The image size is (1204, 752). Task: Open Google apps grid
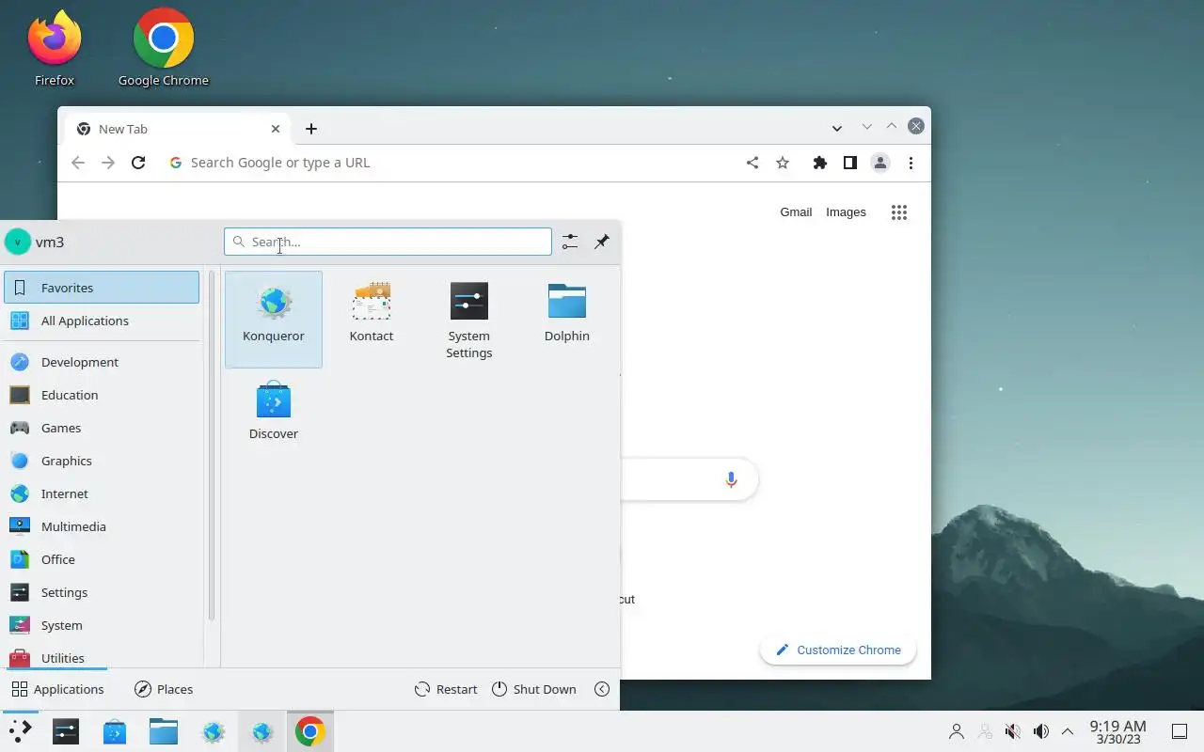point(898,212)
